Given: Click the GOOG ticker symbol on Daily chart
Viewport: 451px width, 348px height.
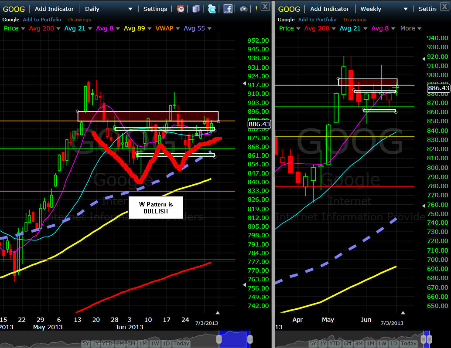Looking at the screenshot, I should (x=14, y=9).
